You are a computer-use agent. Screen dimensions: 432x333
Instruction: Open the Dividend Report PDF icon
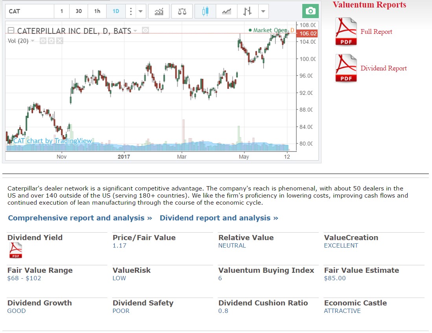click(346, 68)
